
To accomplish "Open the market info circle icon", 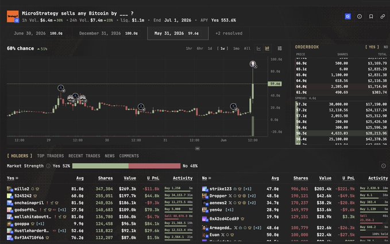I will (x=360, y=17).
